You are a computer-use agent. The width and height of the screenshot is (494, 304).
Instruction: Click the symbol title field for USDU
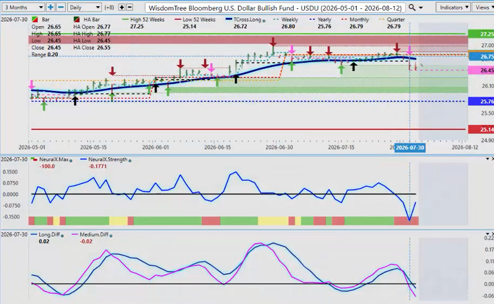(275, 7)
